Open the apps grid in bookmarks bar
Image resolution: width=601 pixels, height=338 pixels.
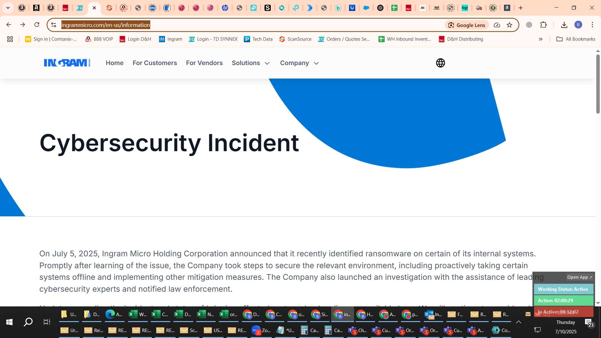[10, 39]
